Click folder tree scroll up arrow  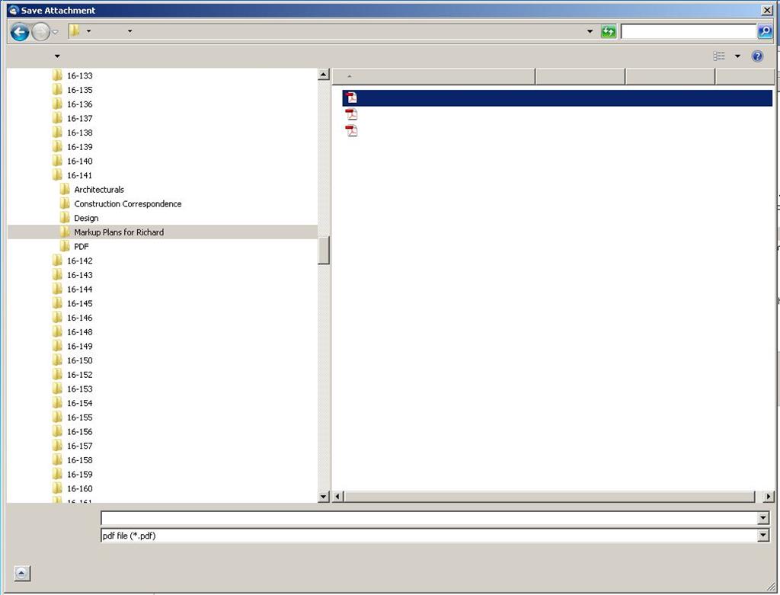click(x=323, y=75)
